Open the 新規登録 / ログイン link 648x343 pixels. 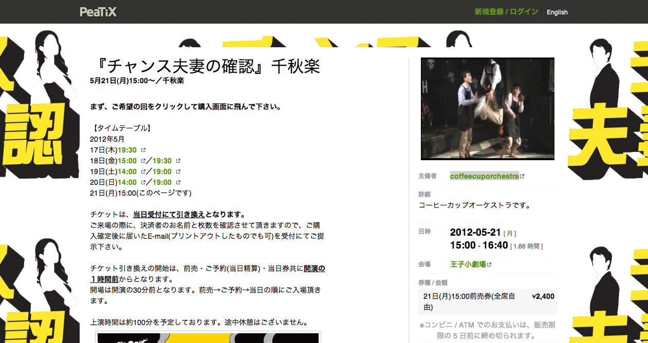(x=506, y=12)
